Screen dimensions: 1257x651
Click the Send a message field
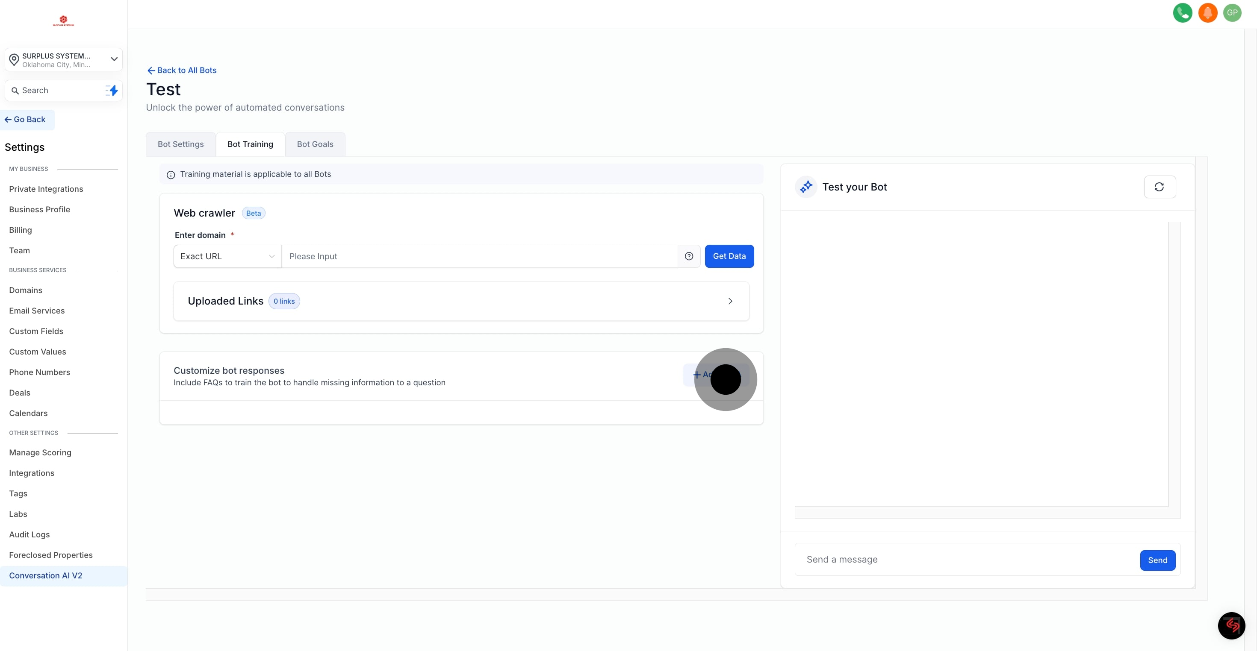pyautogui.click(x=966, y=559)
